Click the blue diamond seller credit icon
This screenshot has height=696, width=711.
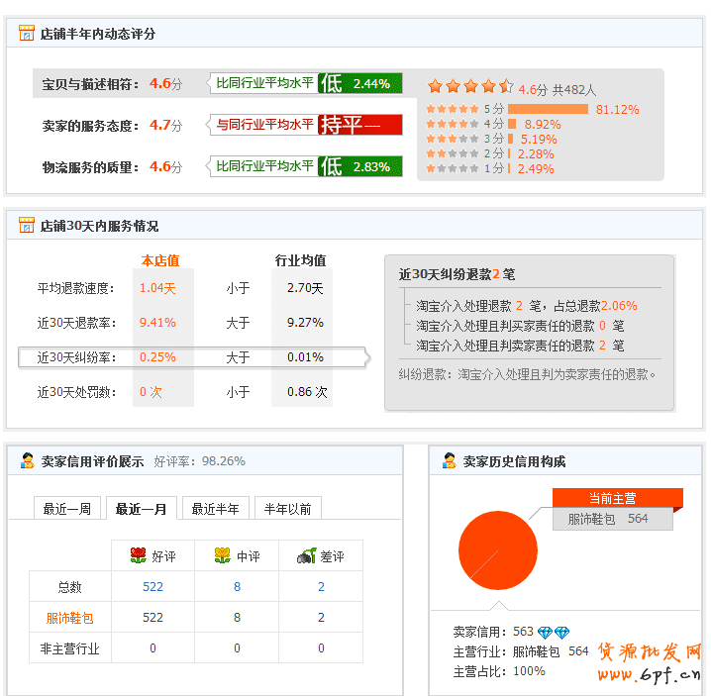[x=554, y=632]
